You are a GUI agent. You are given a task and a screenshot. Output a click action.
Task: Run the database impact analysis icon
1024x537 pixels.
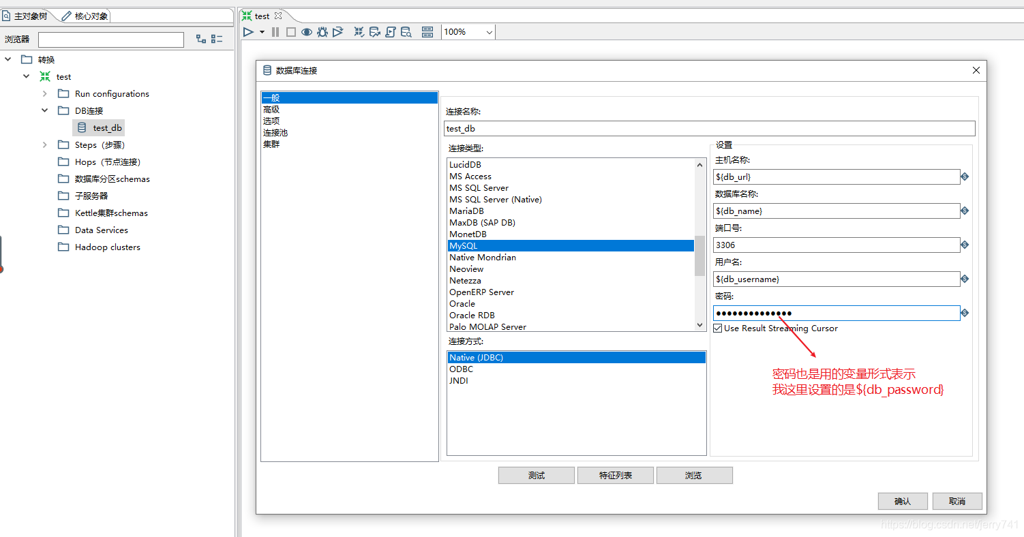tap(374, 32)
